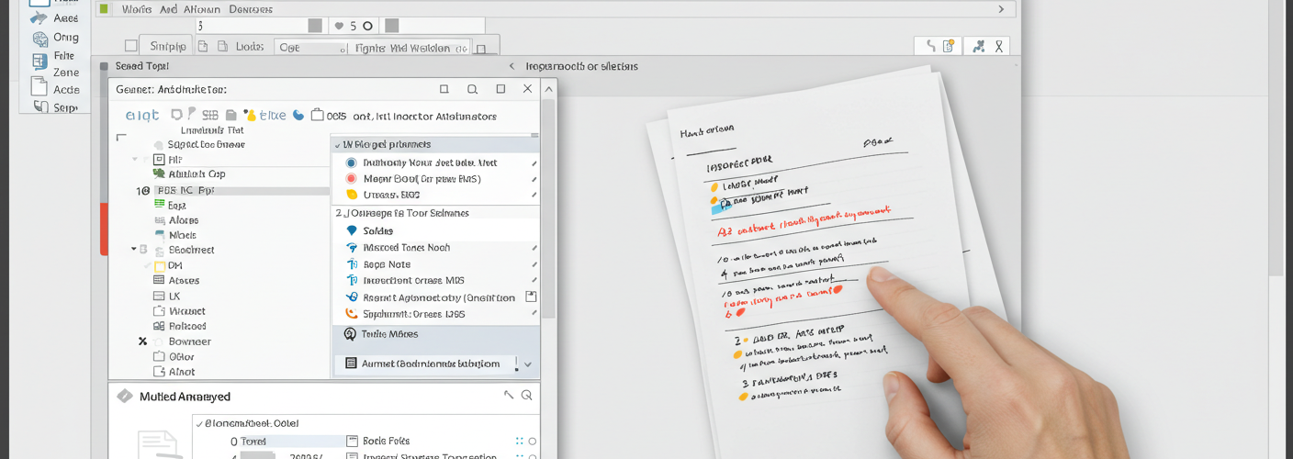The height and width of the screenshot is (459, 1293).
Task: Tick the checkbox left of 'Sintpip' tab
Action: [x=131, y=46]
